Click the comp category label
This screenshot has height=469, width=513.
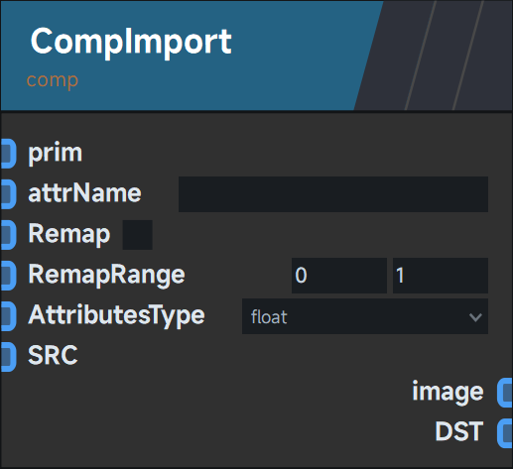[53, 80]
